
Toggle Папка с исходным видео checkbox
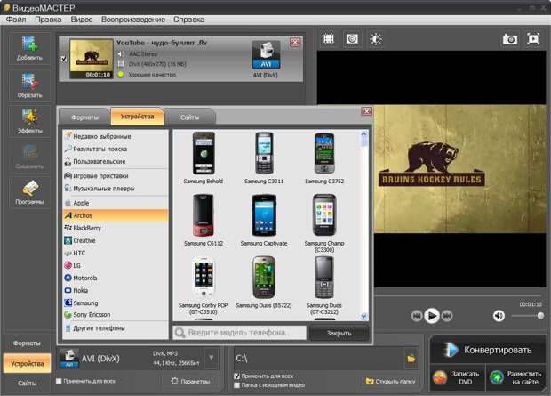click(236, 385)
